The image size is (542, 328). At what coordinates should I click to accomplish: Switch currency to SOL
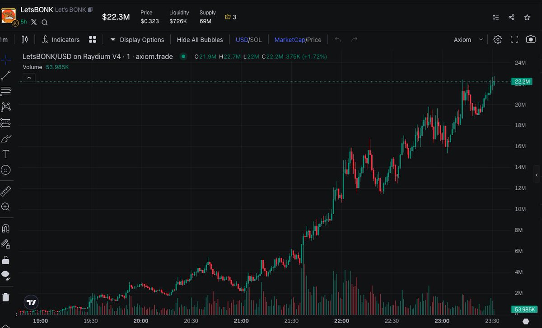[256, 40]
